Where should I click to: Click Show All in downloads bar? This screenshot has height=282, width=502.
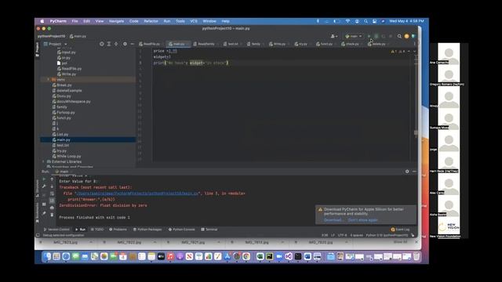tap(401, 242)
